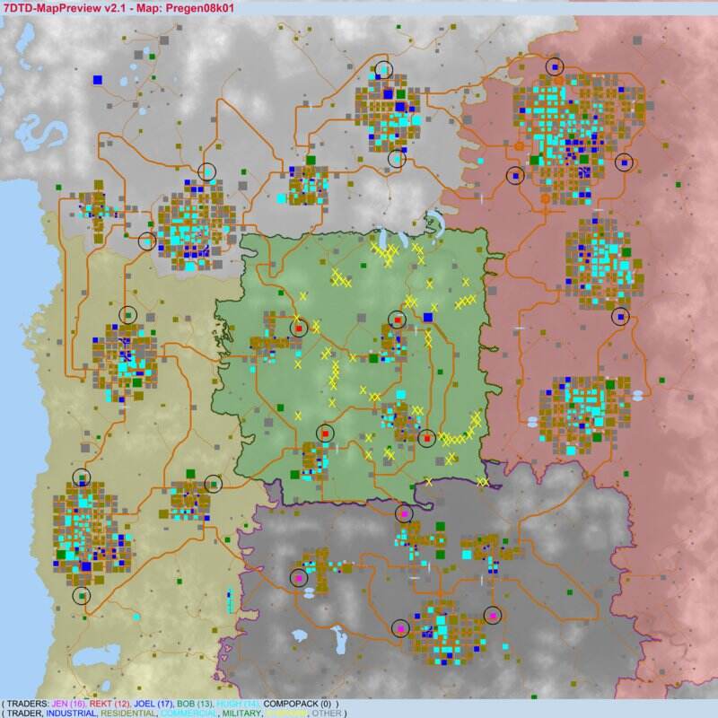Select the RESIDENTIAL category legend label
Screen dimensions: 718x718
tap(134, 713)
